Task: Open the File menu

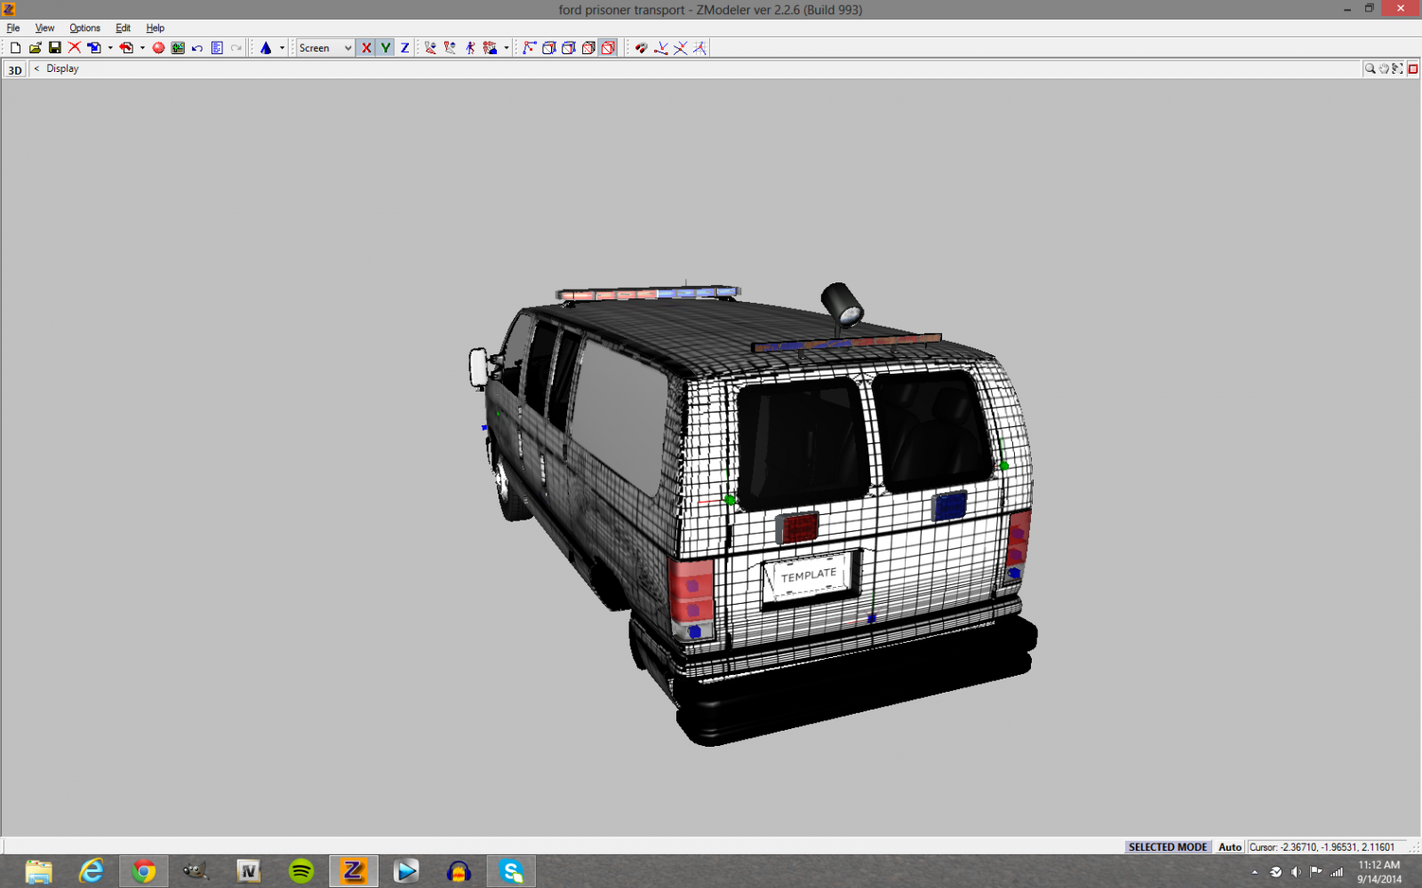Action: pyautogui.click(x=13, y=28)
